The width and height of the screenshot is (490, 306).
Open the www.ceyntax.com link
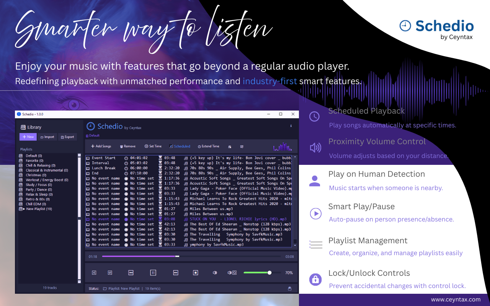click(456, 299)
